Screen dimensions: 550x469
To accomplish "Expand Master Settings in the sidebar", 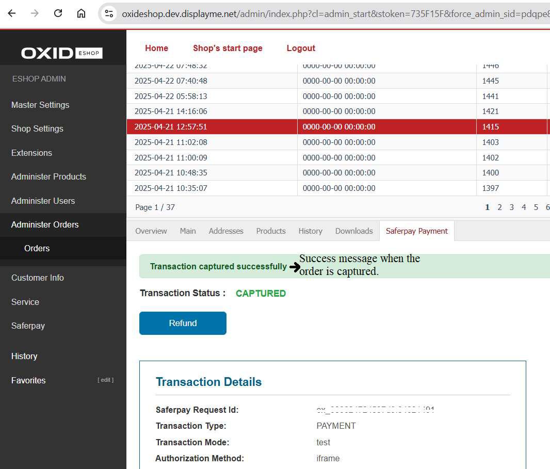I will pyautogui.click(x=40, y=105).
